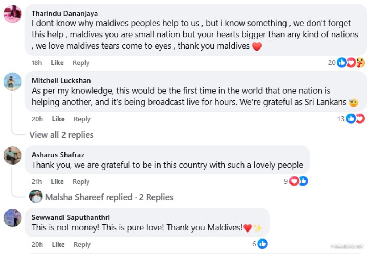The image size is (371, 254).
Task: Like Asharus Shafraz's comment
Action: (x=57, y=182)
